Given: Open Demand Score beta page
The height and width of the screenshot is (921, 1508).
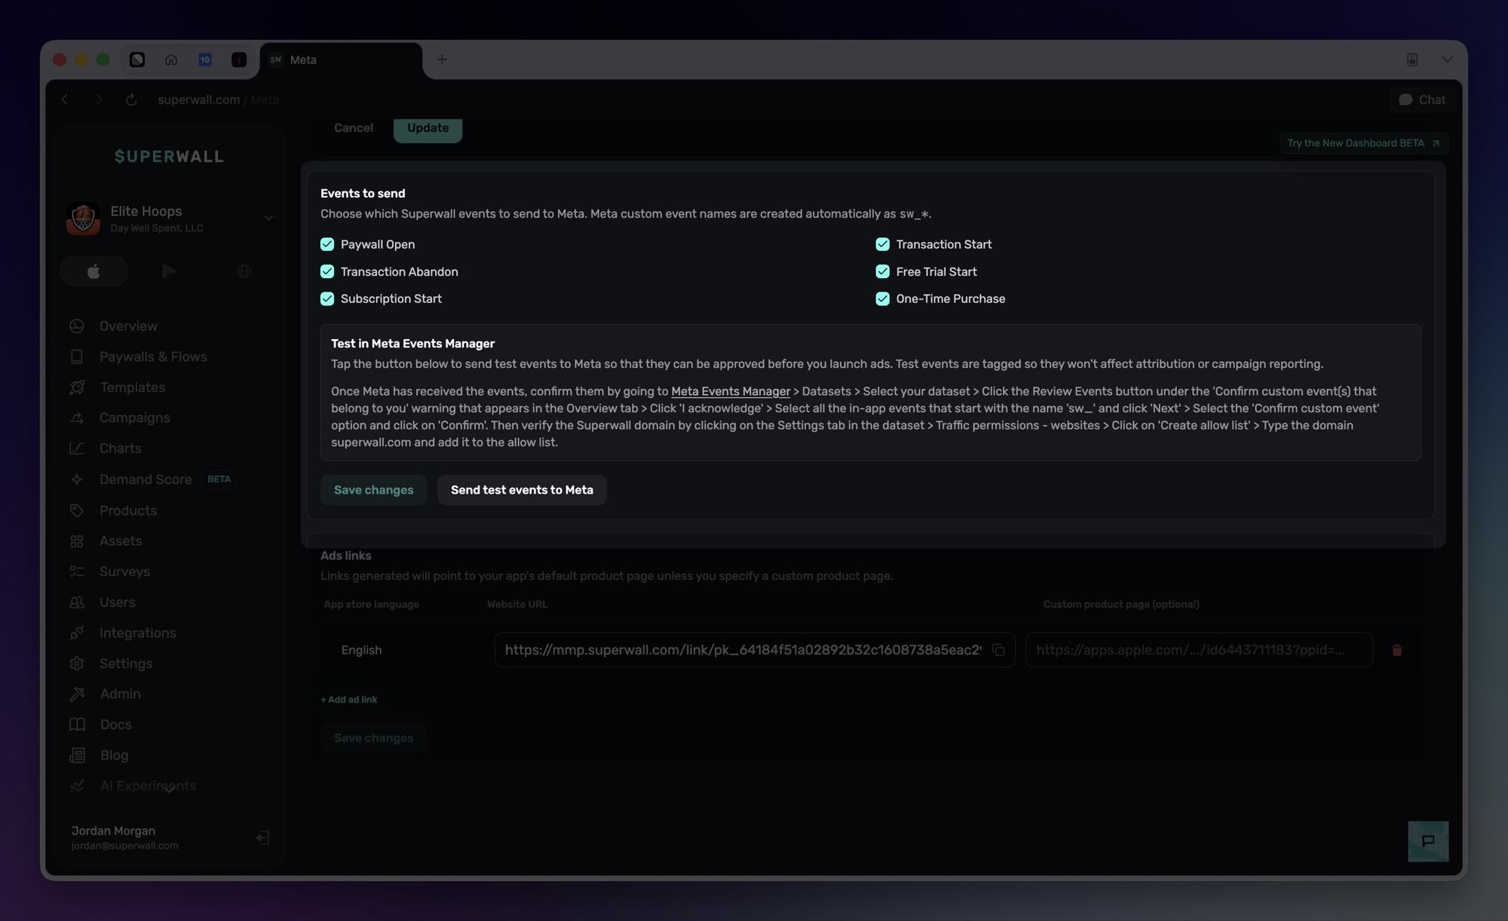Looking at the screenshot, I should click(x=146, y=479).
